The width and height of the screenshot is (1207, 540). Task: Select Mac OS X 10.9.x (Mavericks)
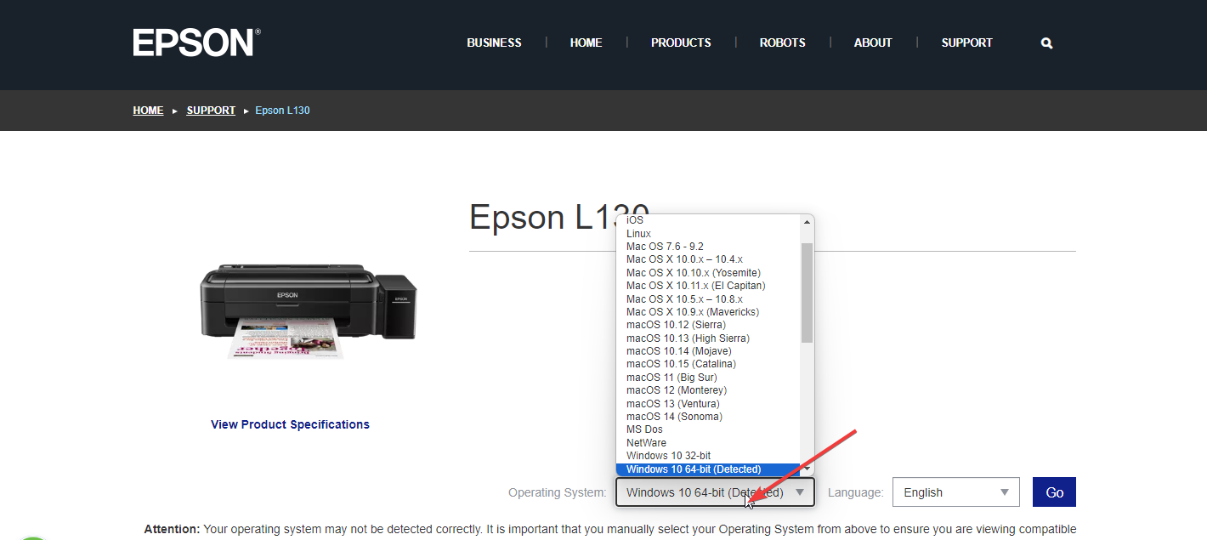click(709, 312)
